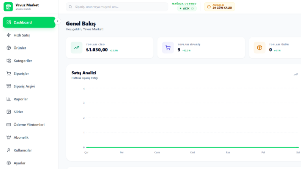Click the Raporlar label in sidebar
This screenshot has height=169, width=301.
click(x=21, y=99)
